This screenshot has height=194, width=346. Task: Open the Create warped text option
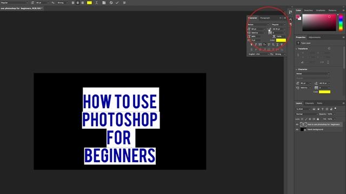[x=96, y=3]
